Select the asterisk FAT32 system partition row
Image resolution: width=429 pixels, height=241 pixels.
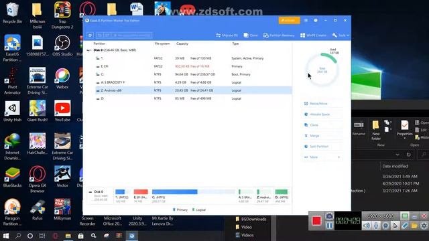click(194, 58)
